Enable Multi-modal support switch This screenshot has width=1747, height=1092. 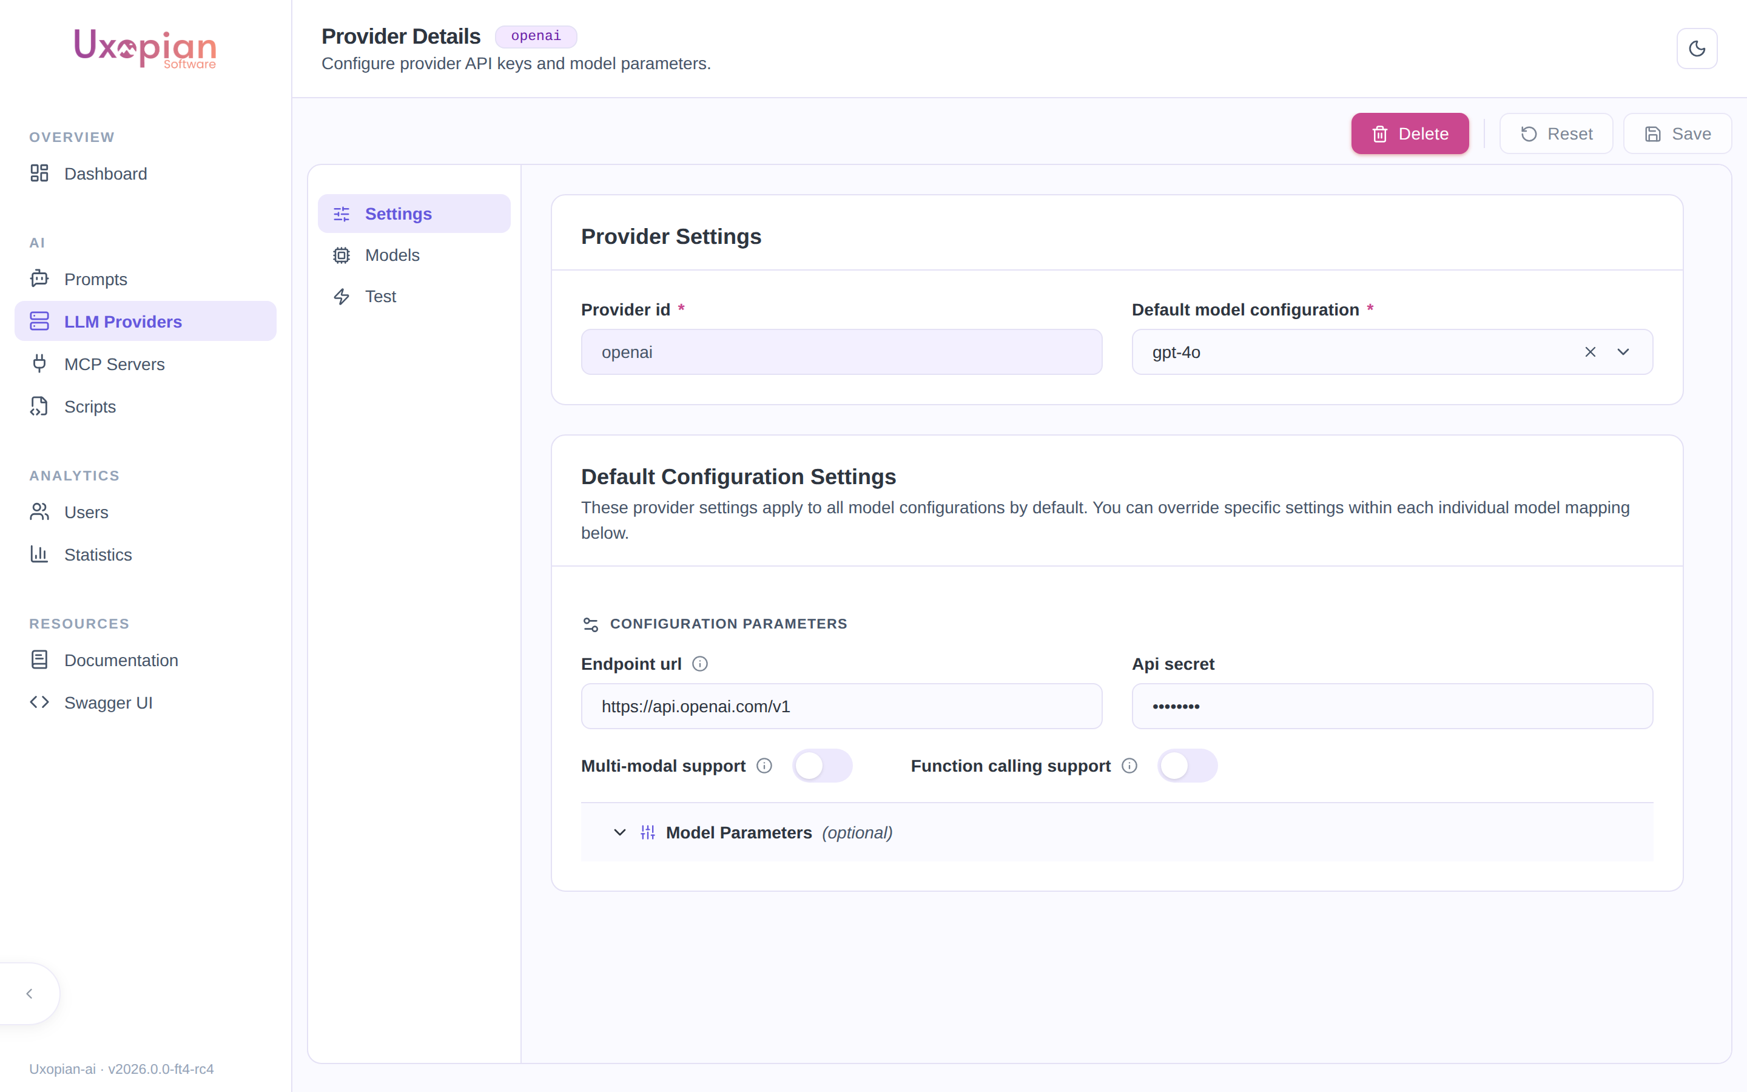click(821, 766)
